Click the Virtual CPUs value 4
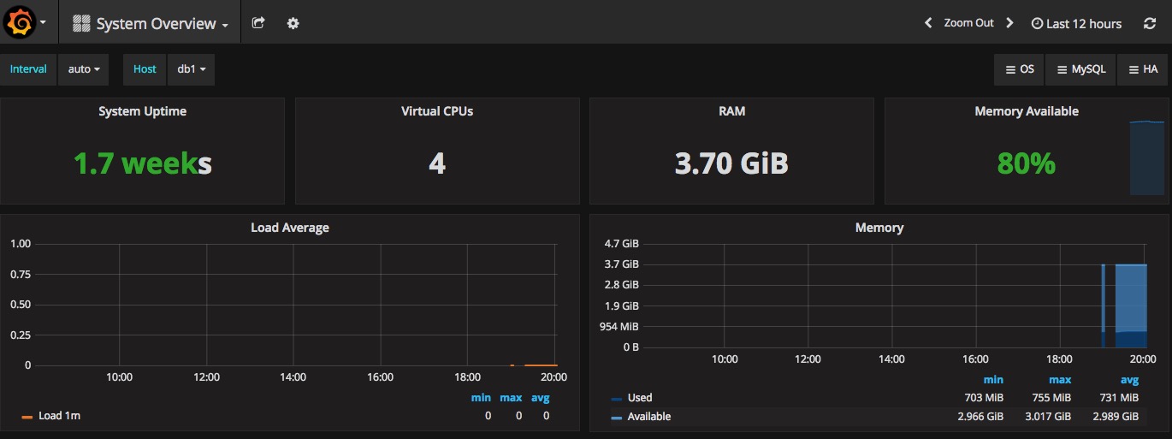 pyautogui.click(x=437, y=163)
